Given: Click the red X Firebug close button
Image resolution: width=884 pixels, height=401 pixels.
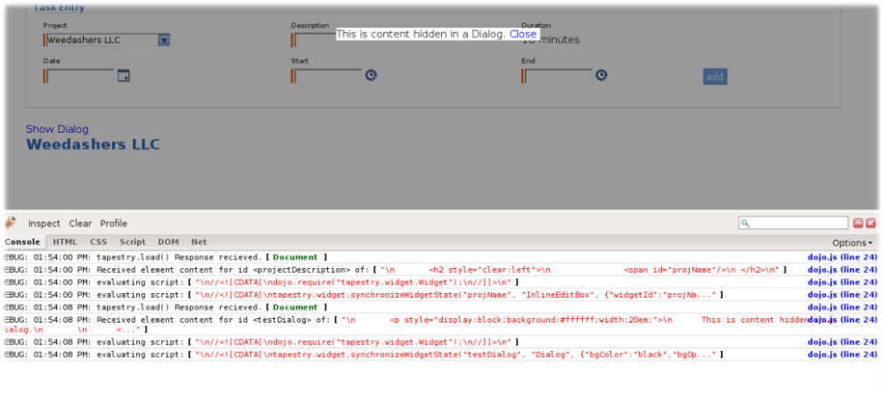Looking at the screenshot, I should pos(871,224).
